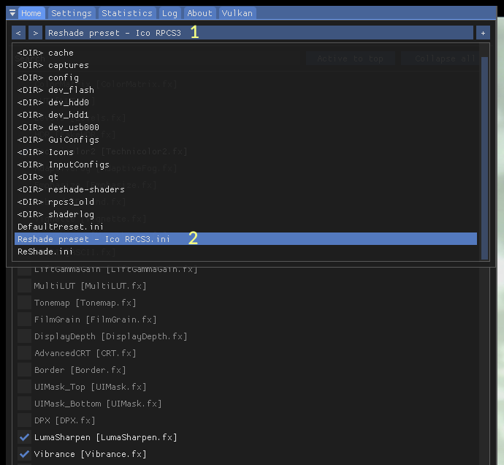Click the overlay collapse triangle icon
Viewport: 504px width, 465px height.
click(x=12, y=13)
